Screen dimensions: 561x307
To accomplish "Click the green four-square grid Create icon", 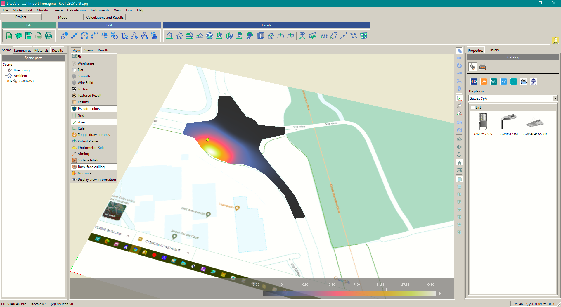I will (364, 36).
